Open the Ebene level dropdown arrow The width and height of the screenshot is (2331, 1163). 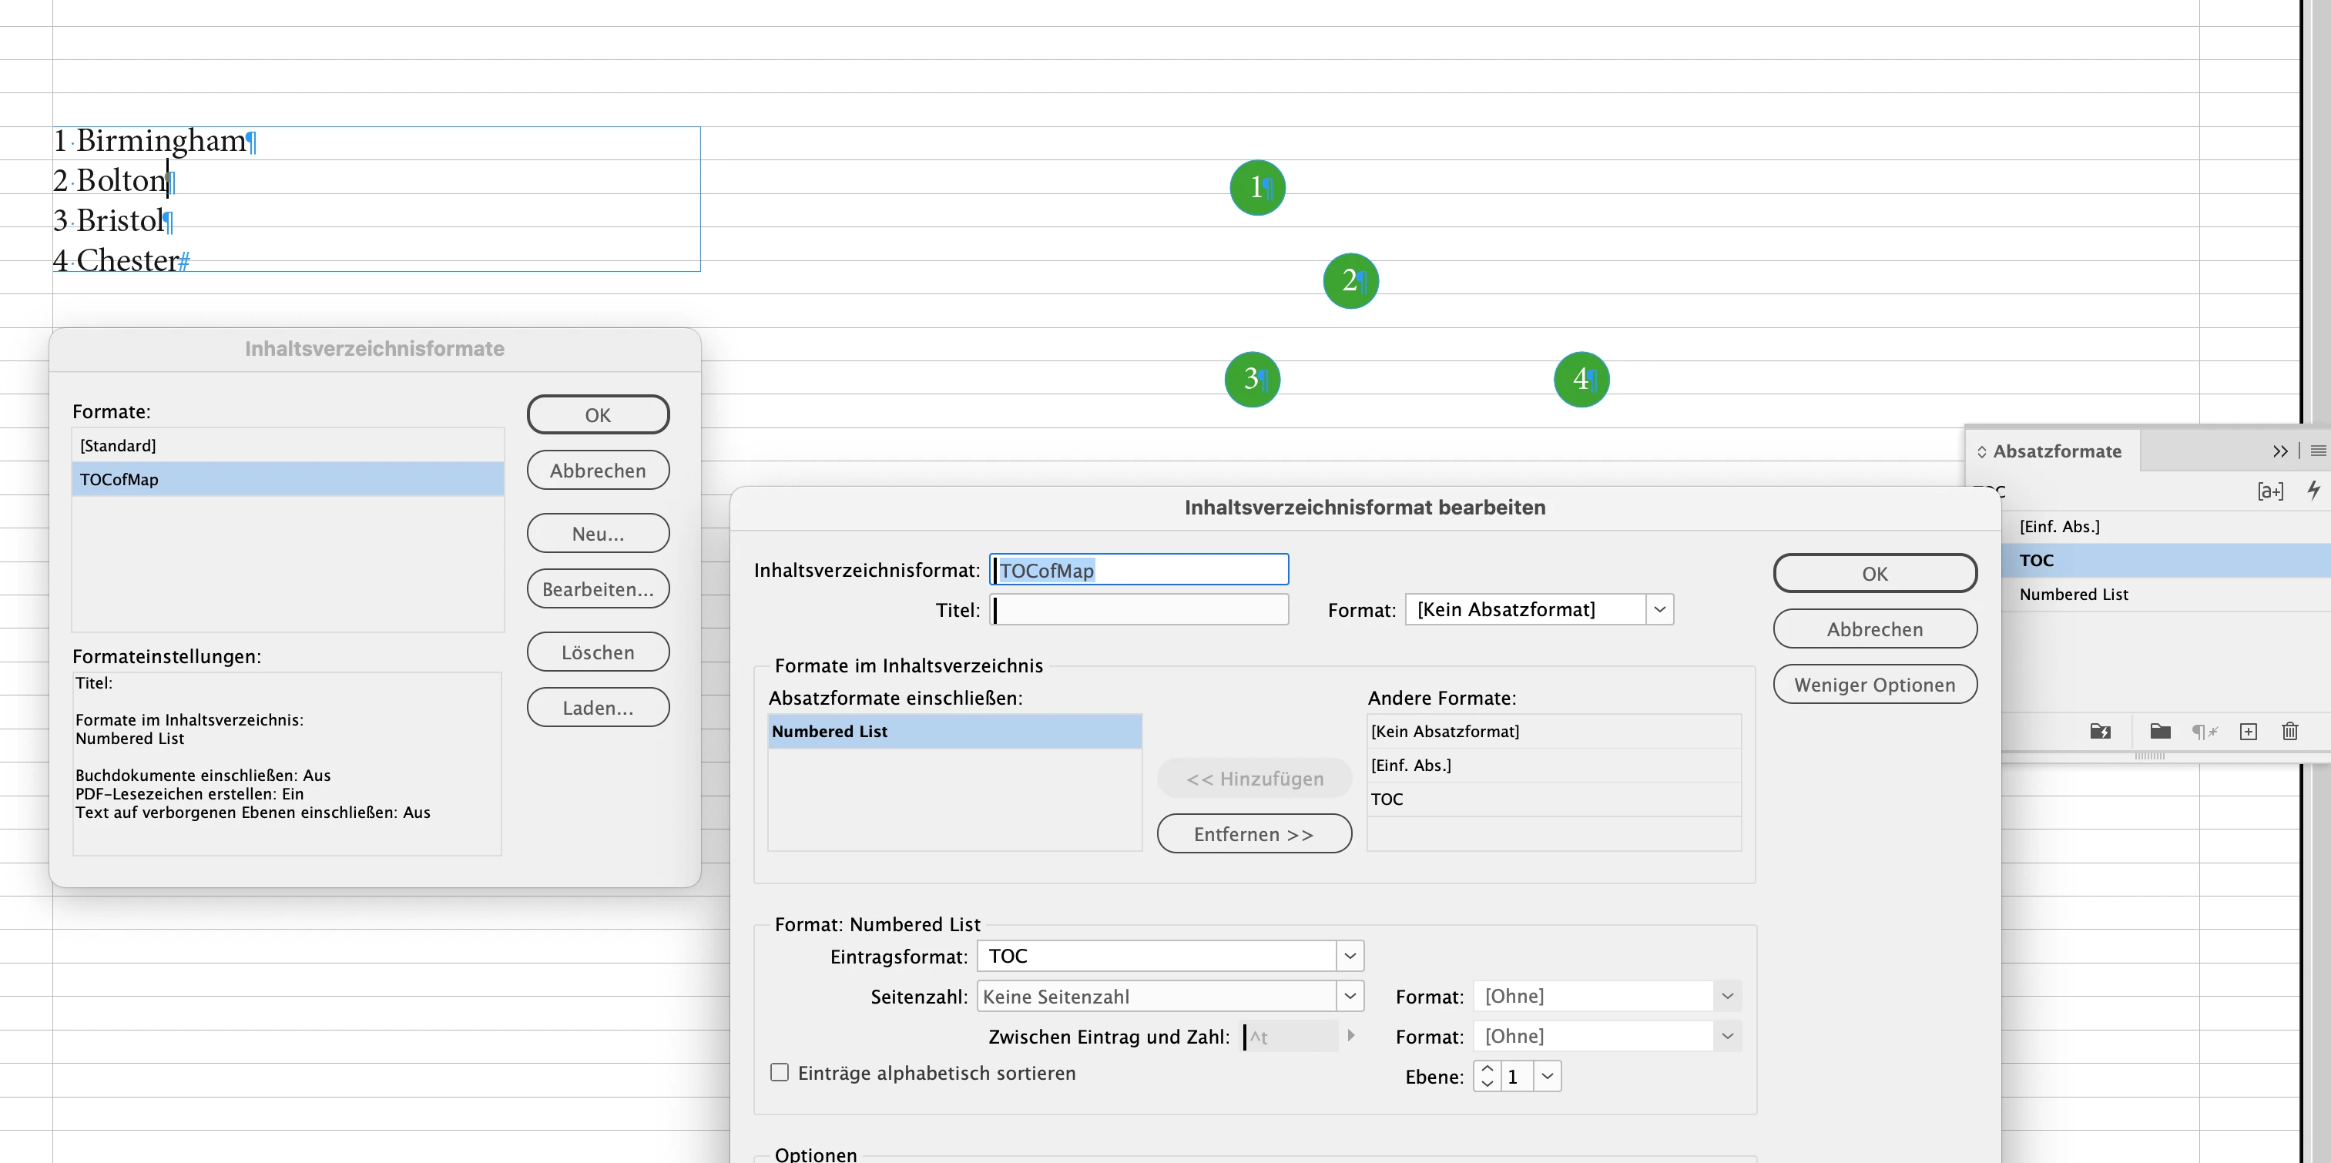coord(1548,1076)
